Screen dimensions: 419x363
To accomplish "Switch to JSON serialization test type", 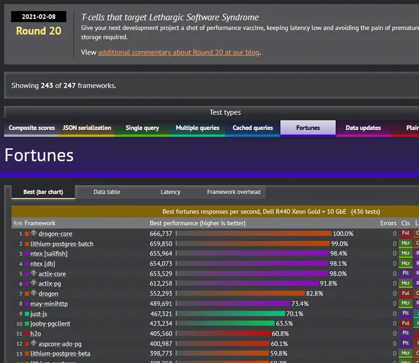I will [87, 128].
